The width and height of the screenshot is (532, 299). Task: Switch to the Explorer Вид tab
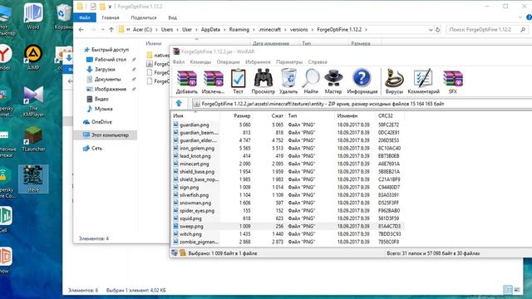pyautogui.click(x=172, y=17)
